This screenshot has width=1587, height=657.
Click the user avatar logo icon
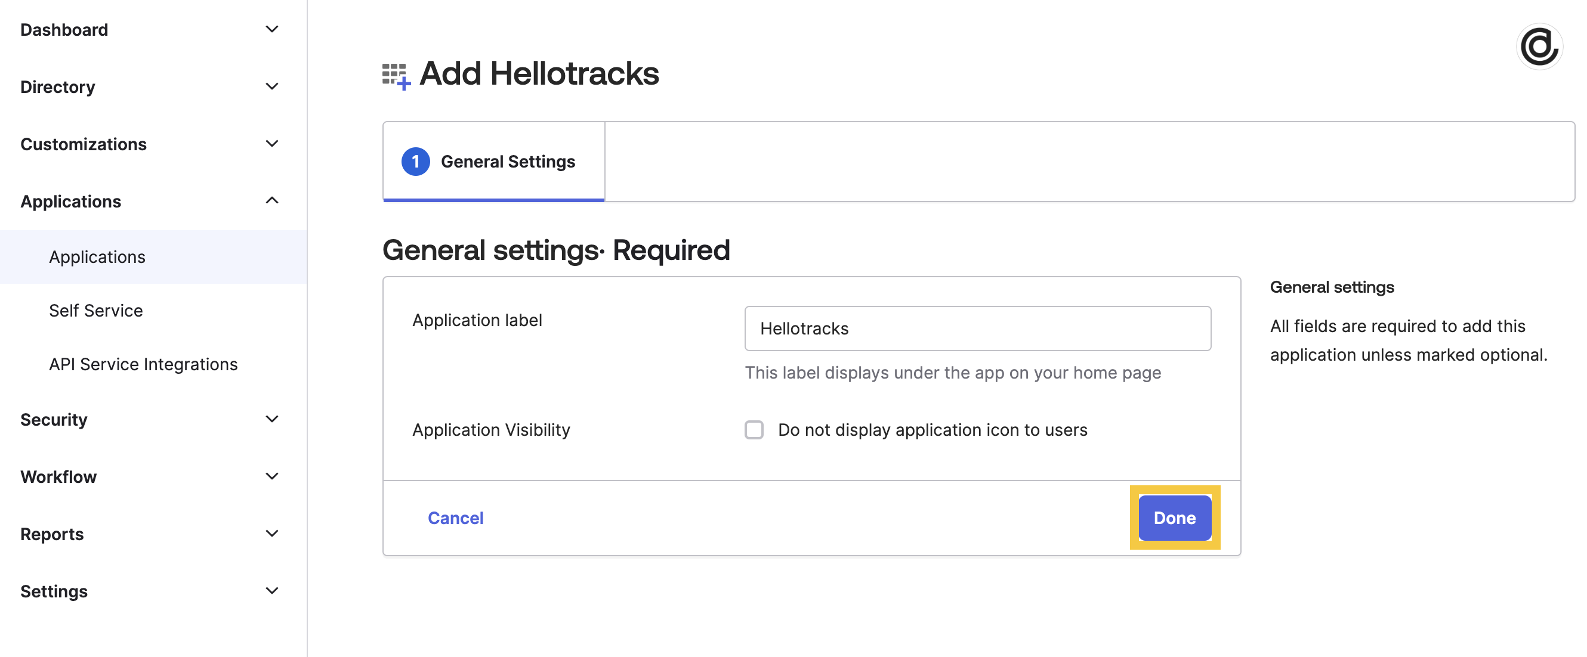click(x=1538, y=47)
